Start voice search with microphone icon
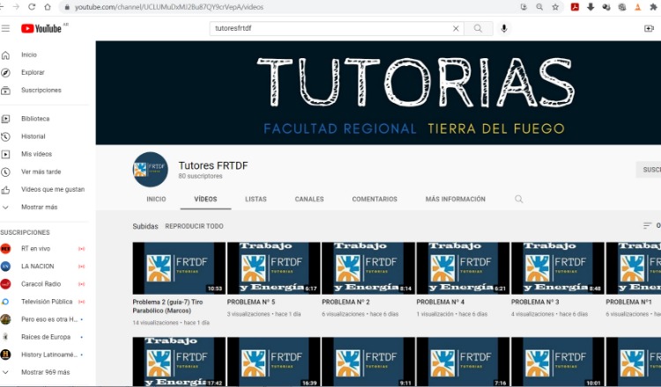This screenshot has height=387, width=661. click(504, 28)
